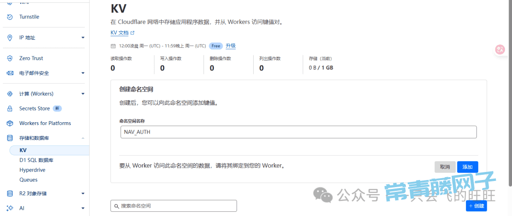Image resolution: width=512 pixels, height=216 pixels.
Task: Click the 新 badge next to Secrets Store
Action: coord(57,108)
